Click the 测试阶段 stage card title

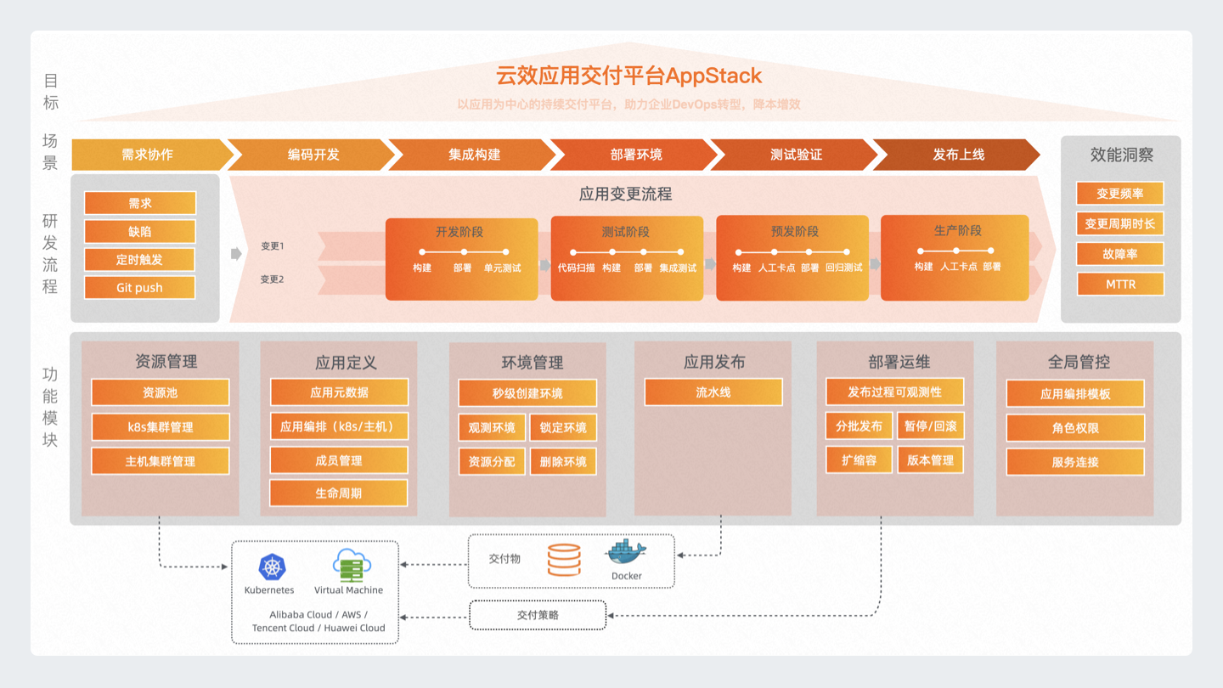(626, 231)
